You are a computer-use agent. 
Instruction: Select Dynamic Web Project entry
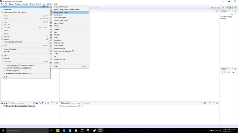pos(69,20)
